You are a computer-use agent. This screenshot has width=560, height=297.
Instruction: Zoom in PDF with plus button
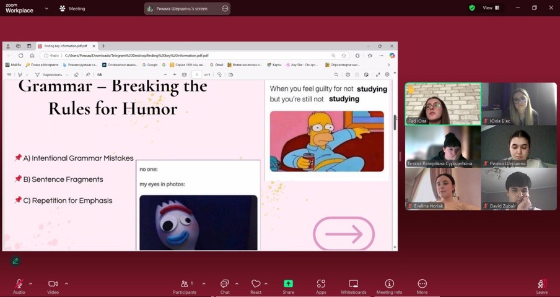174,74
